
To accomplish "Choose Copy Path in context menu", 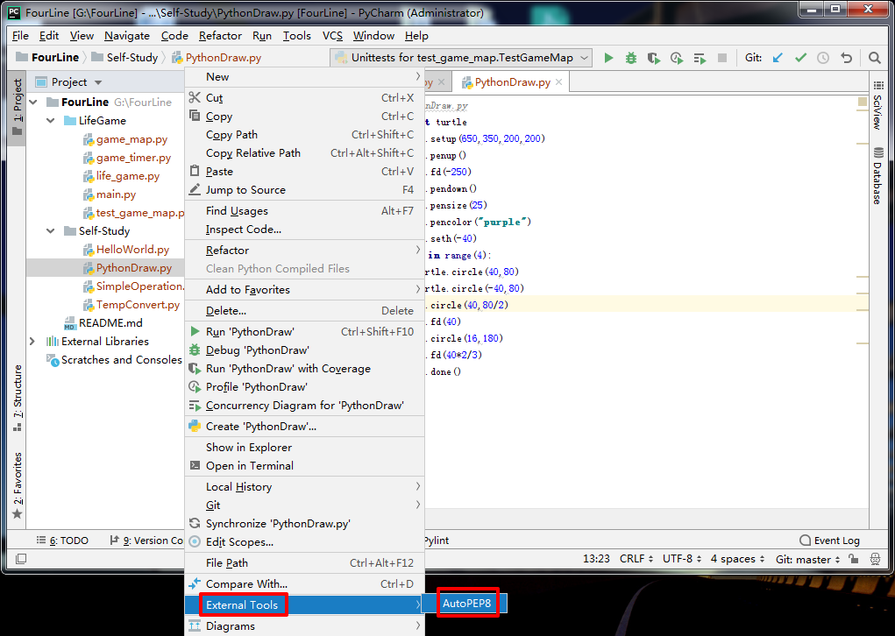I will (231, 135).
